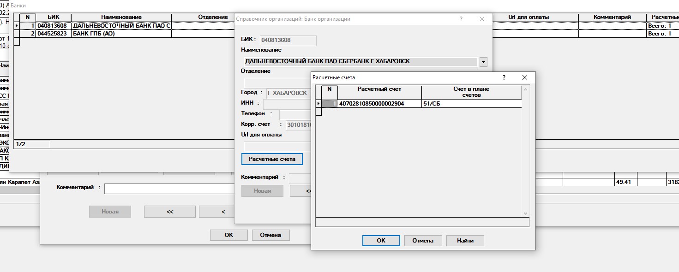Confirm with OK in Расчетные счета dialog
Viewport: 679px width, 272px height.
pos(381,241)
